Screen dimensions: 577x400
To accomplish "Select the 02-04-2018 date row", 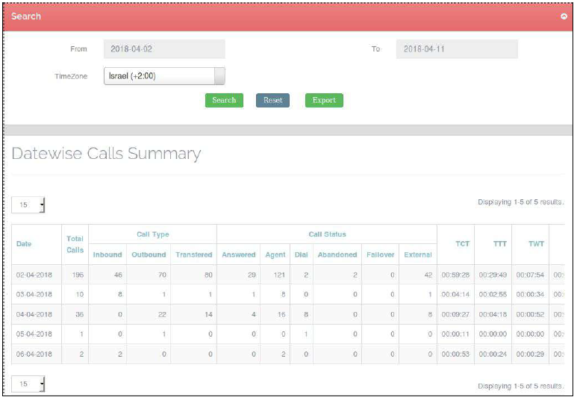I will (x=33, y=275).
